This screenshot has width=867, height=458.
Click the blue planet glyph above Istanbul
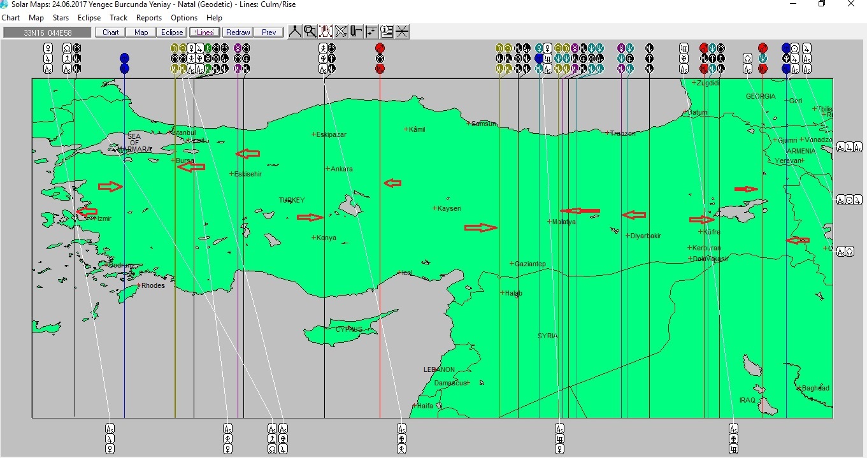[x=124, y=56]
